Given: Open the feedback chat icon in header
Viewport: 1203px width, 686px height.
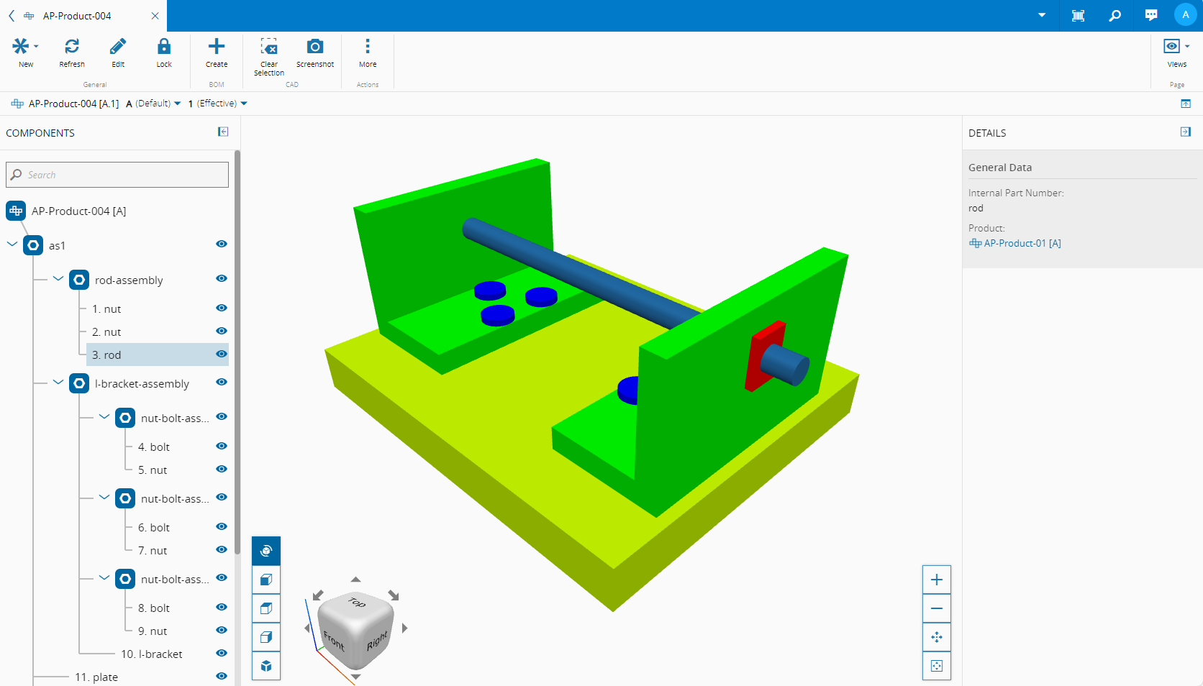Looking at the screenshot, I should [x=1151, y=16].
